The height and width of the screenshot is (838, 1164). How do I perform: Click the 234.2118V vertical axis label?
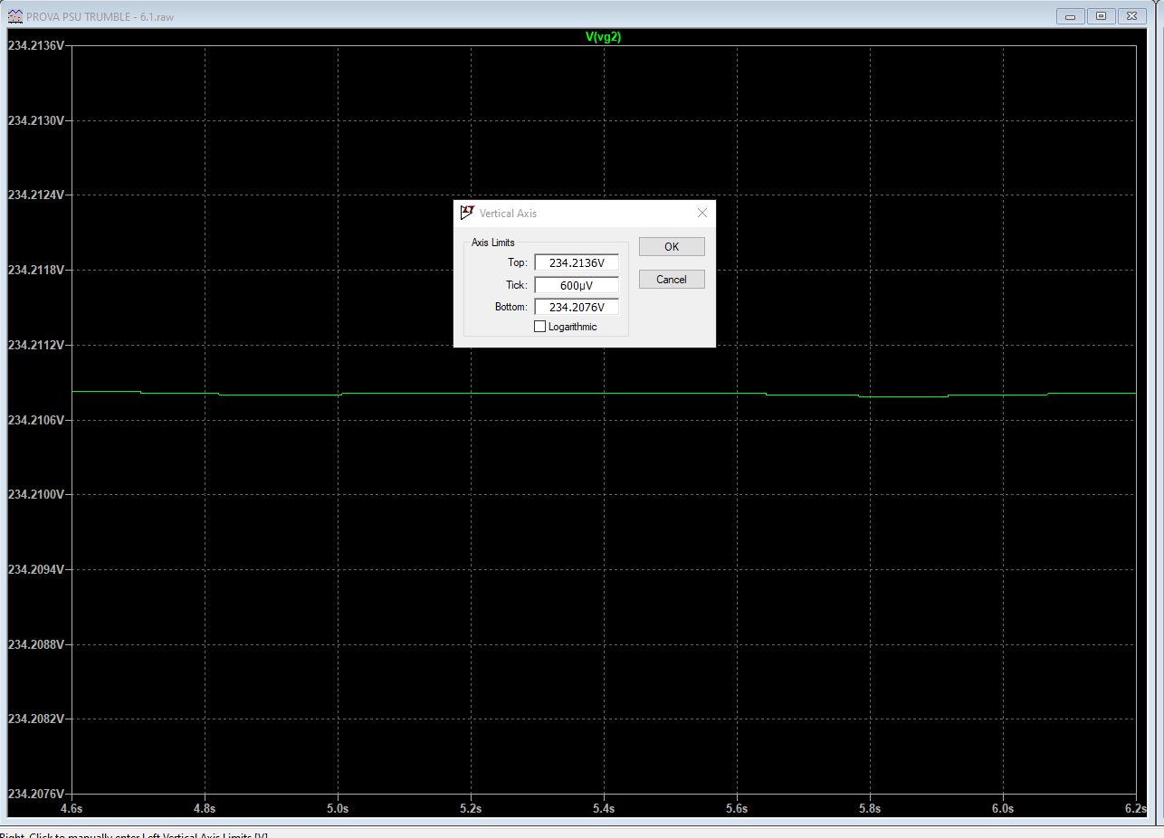click(36, 270)
